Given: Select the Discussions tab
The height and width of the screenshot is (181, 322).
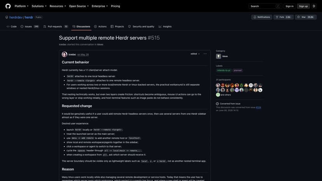Looking at the screenshot, I should (81, 26).
